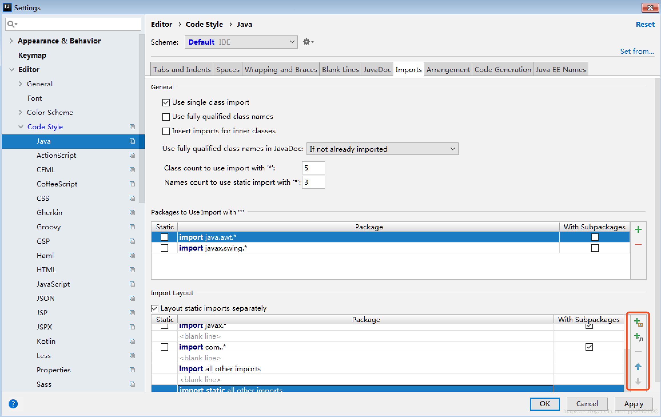Click copy icon beside Kotlin entry
This screenshot has height=417, width=661.
132,341
